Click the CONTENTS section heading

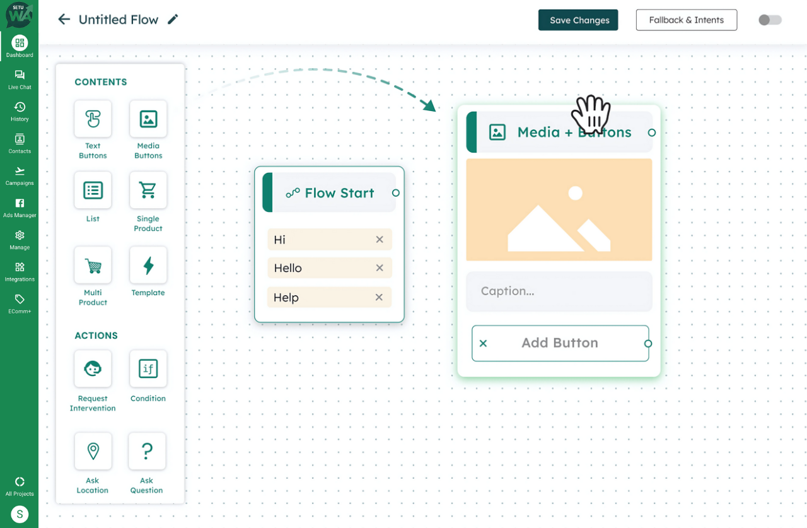(101, 82)
